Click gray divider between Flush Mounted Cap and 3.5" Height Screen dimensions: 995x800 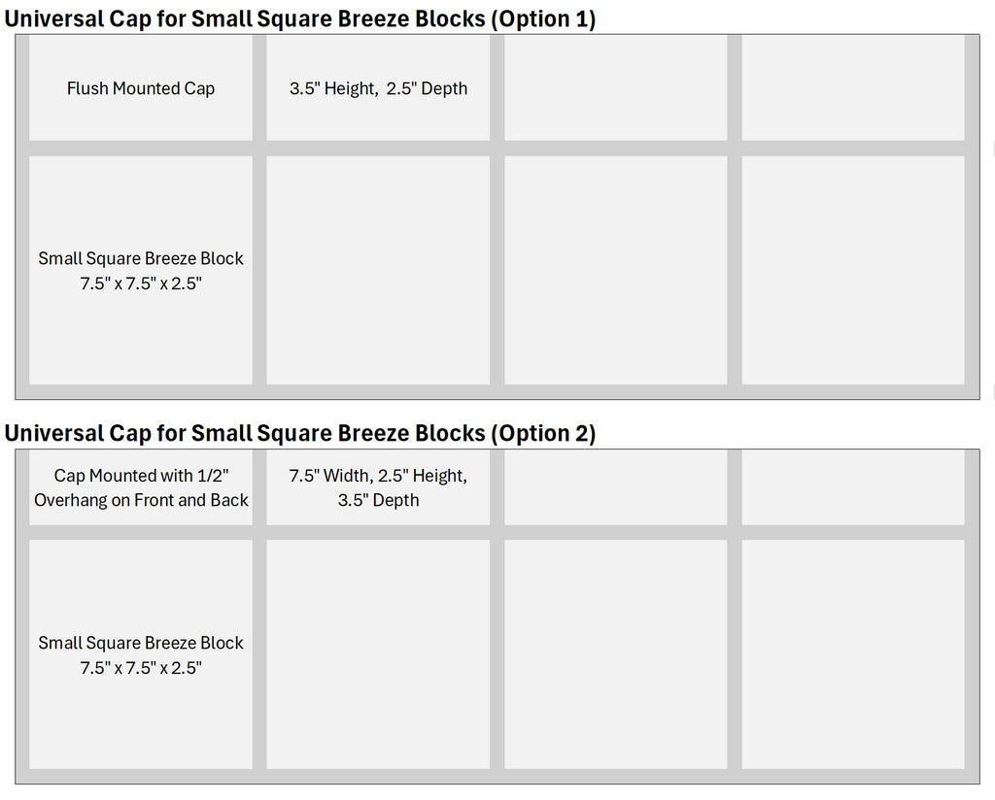259,88
